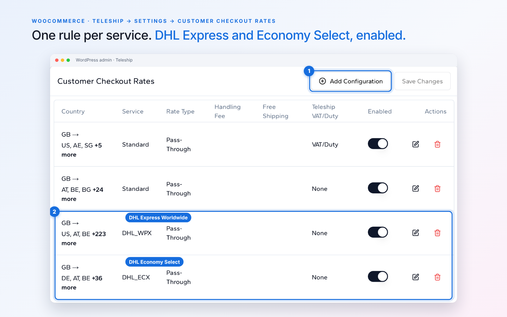This screenshot has width=507, height=317.
Task: Click the WooCommerce breadcrumb item
Action: [58, 21]
